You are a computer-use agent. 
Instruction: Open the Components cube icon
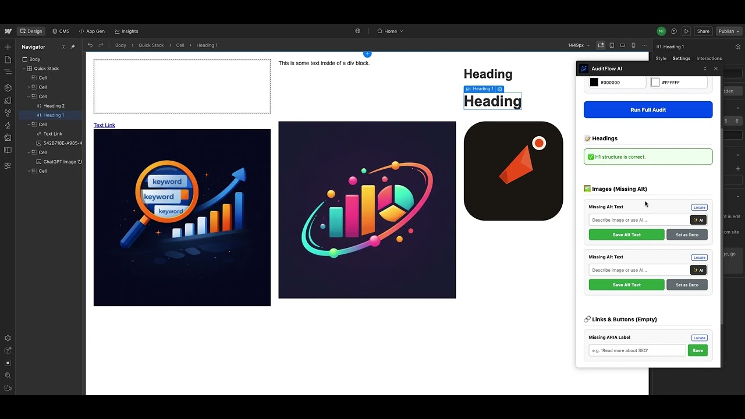pos(8,88)
